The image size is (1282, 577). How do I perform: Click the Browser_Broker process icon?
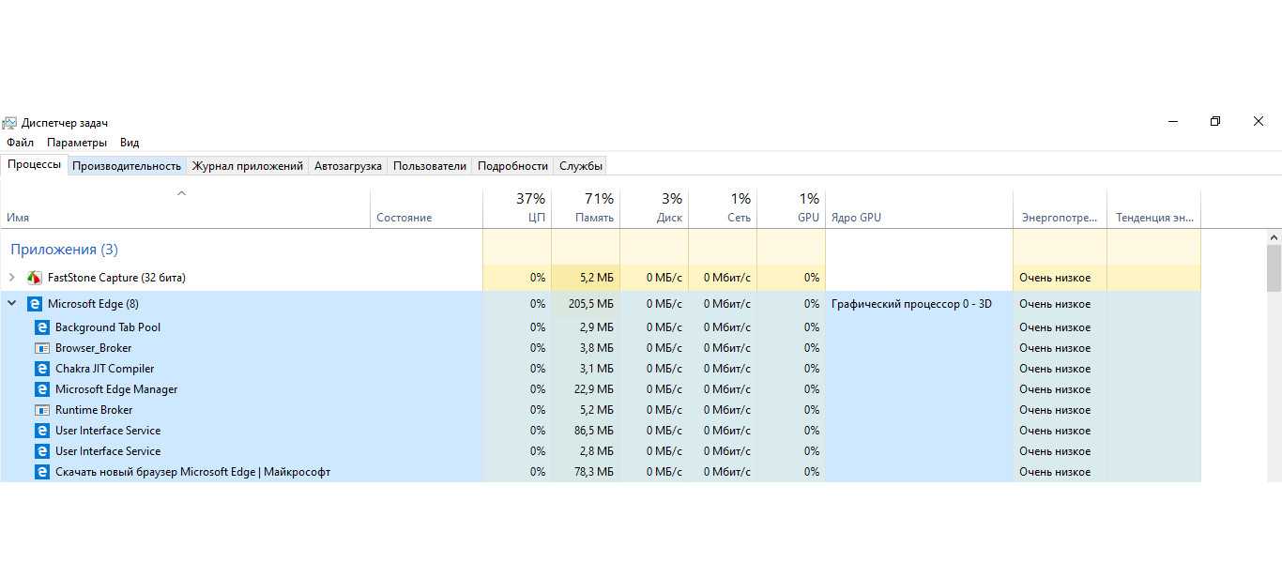click(x=42, y=348)
